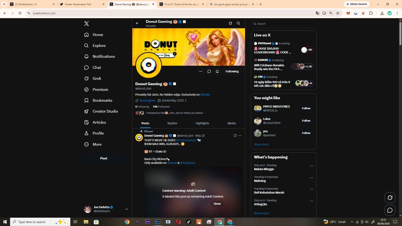
Task: Open Premium in the sidebar
Action: pyautogui.click(x=96, y=89)
